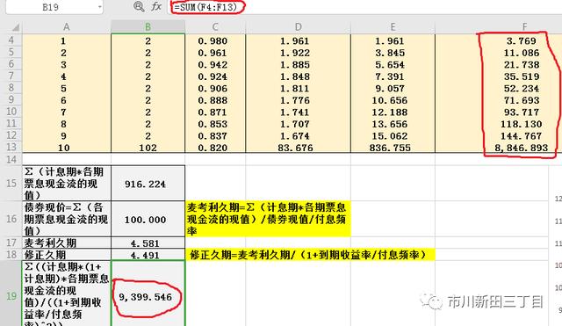The height and width of the screenshot is (326, 562).
Task: Click cell starting 债券现价=Σ
Action: [67, 219]
